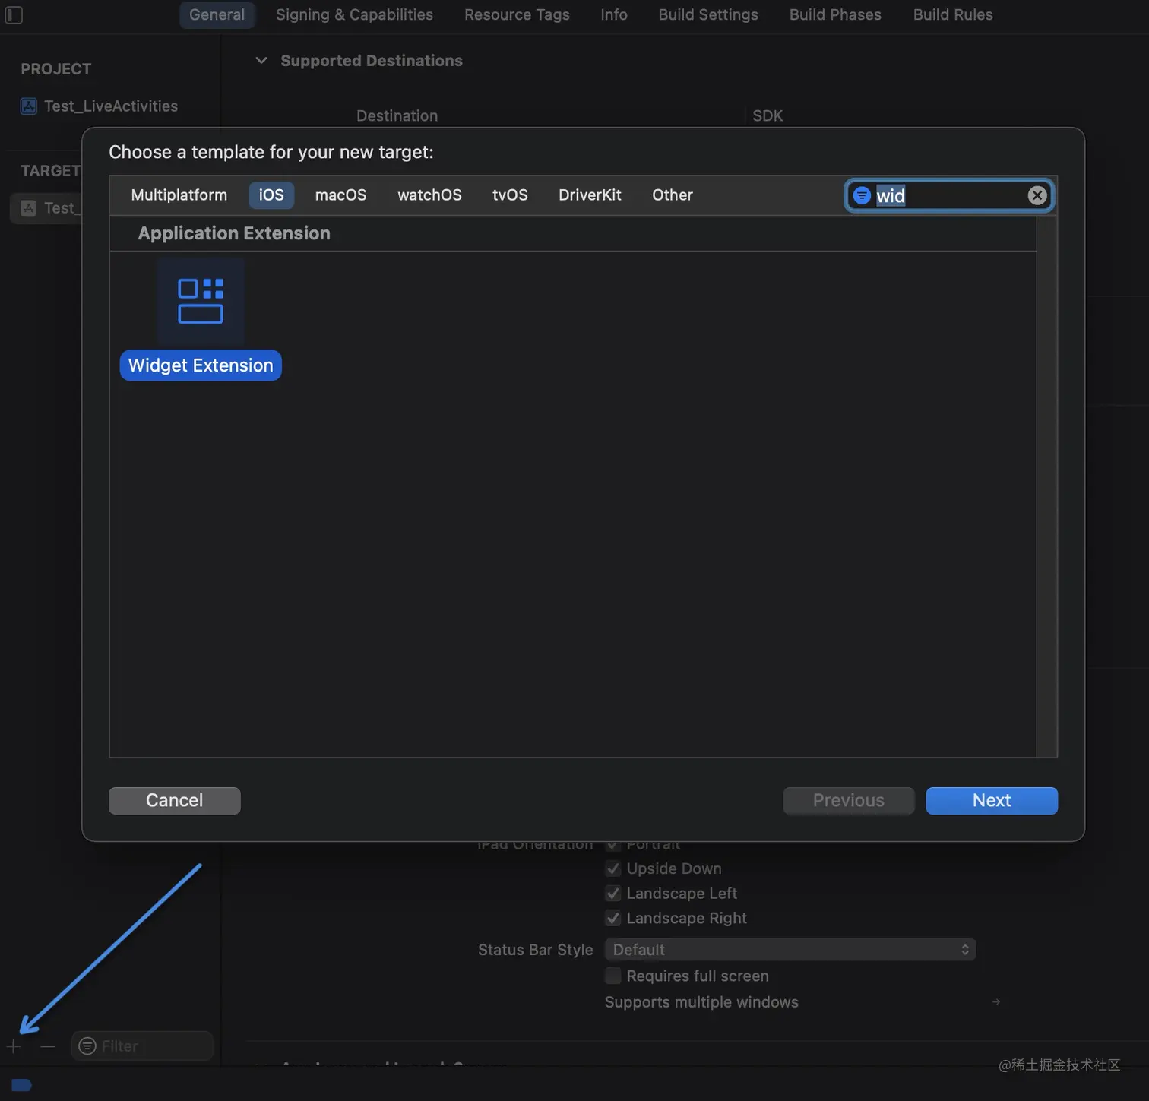Toggle the navigator sidebar icon
The image size is (1149, 1101).
[14, 14]
